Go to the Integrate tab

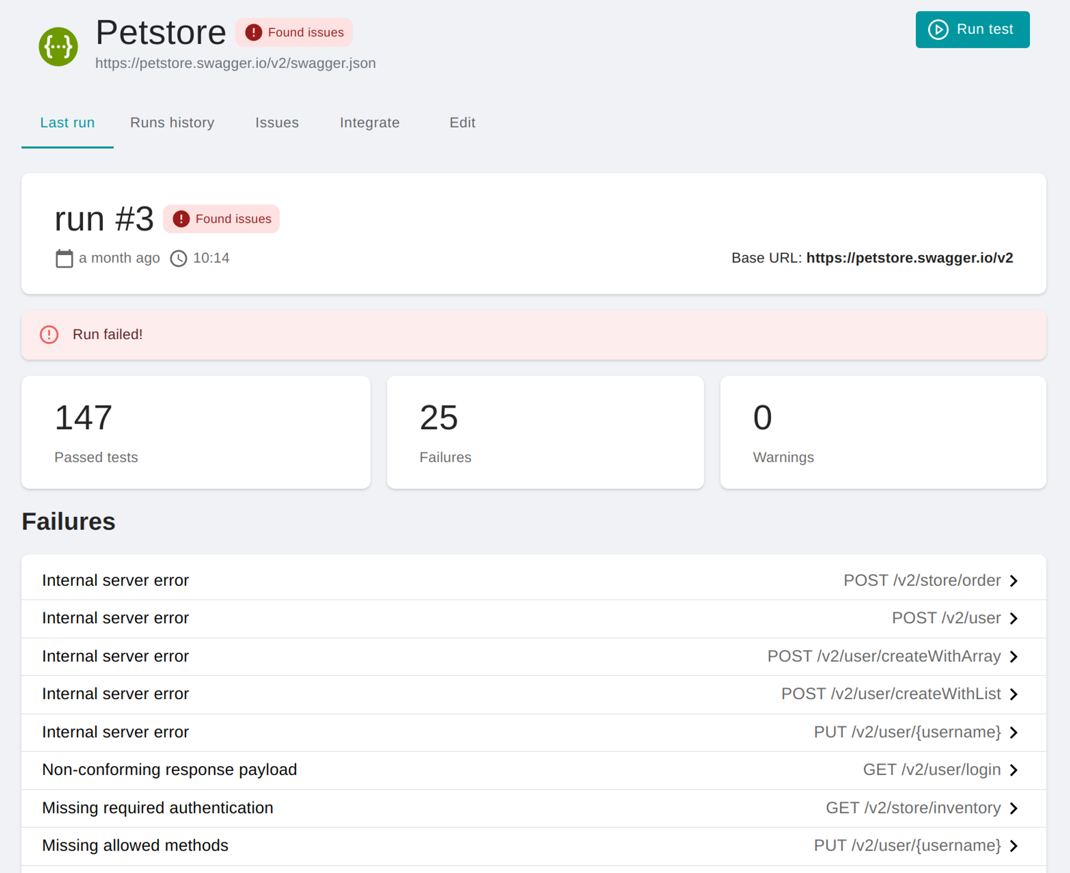point(369,122)
